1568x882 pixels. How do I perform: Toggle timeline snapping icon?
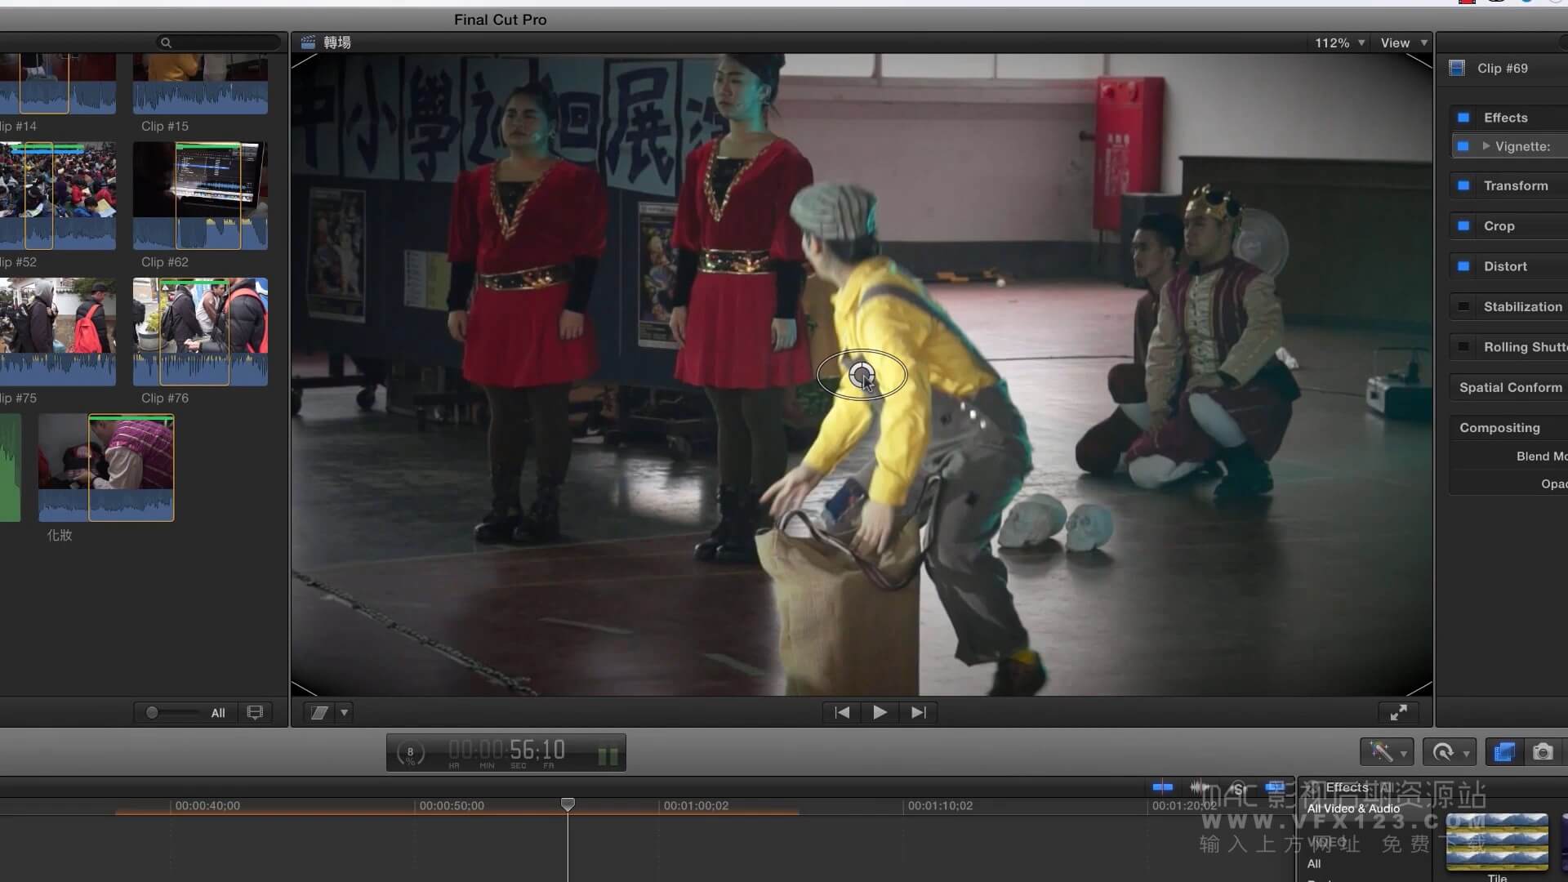[x=1274, y=787]
